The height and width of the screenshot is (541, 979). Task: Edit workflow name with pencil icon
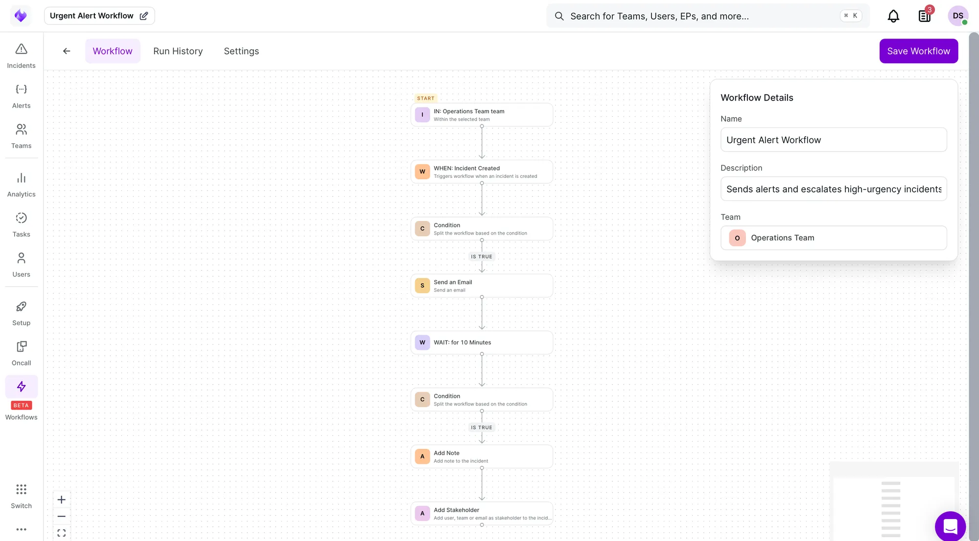[x=144, y=16]
